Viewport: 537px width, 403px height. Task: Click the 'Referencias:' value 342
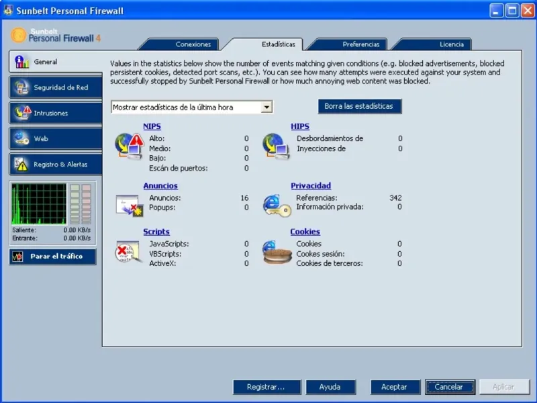click(395, 197)
